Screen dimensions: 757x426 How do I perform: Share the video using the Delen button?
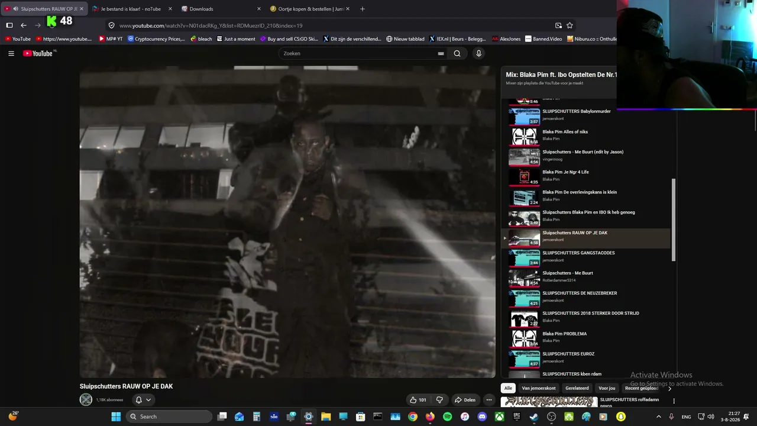[x=465, y=400]
